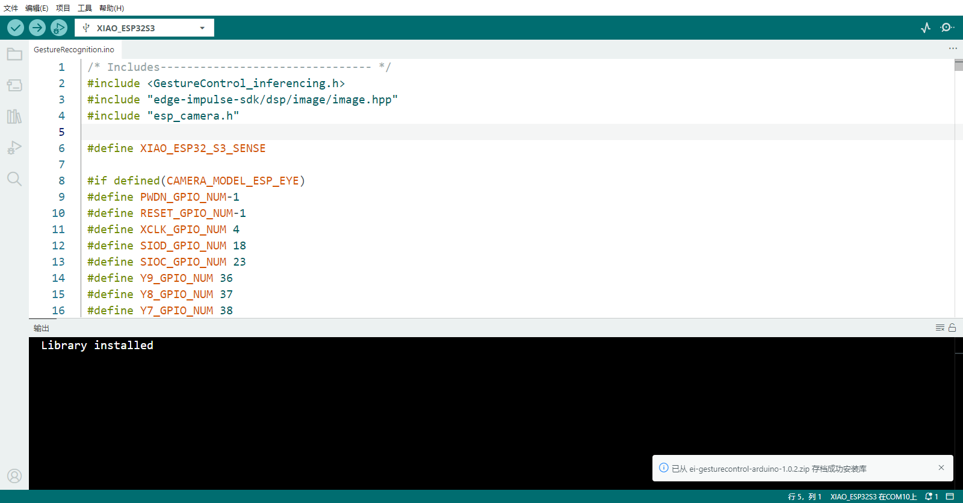This screenshot has height=503, width=963.
Task: Click the Y9_GPIO_NUM 36 line
Action: click(160, 278)
